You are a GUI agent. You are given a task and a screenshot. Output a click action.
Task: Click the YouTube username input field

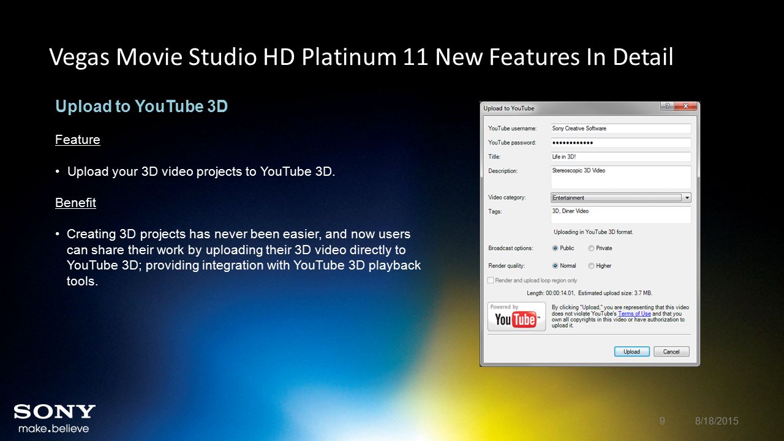(620, 129)
